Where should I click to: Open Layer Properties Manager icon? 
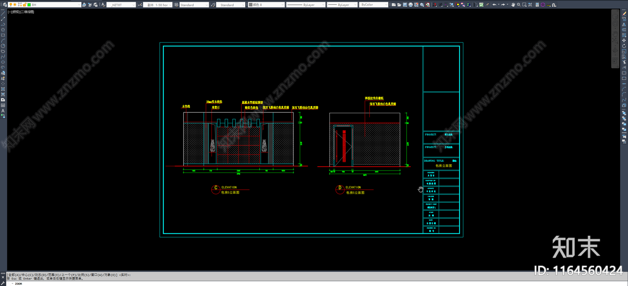[5, 5]
